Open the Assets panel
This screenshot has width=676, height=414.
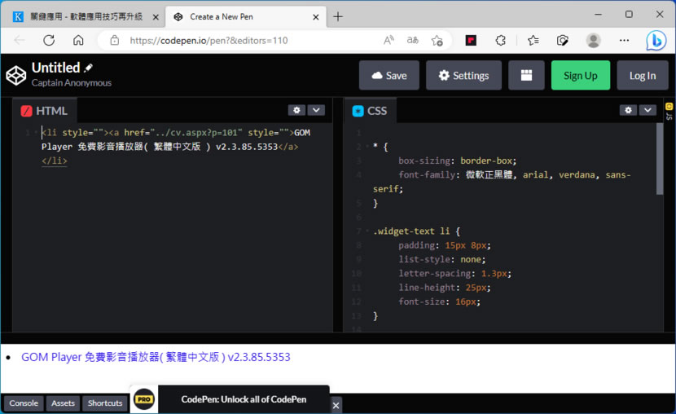tap(63, 403)
